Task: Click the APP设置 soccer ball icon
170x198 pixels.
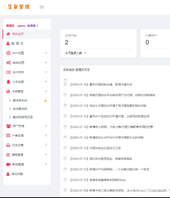Action: click(8, 53)
